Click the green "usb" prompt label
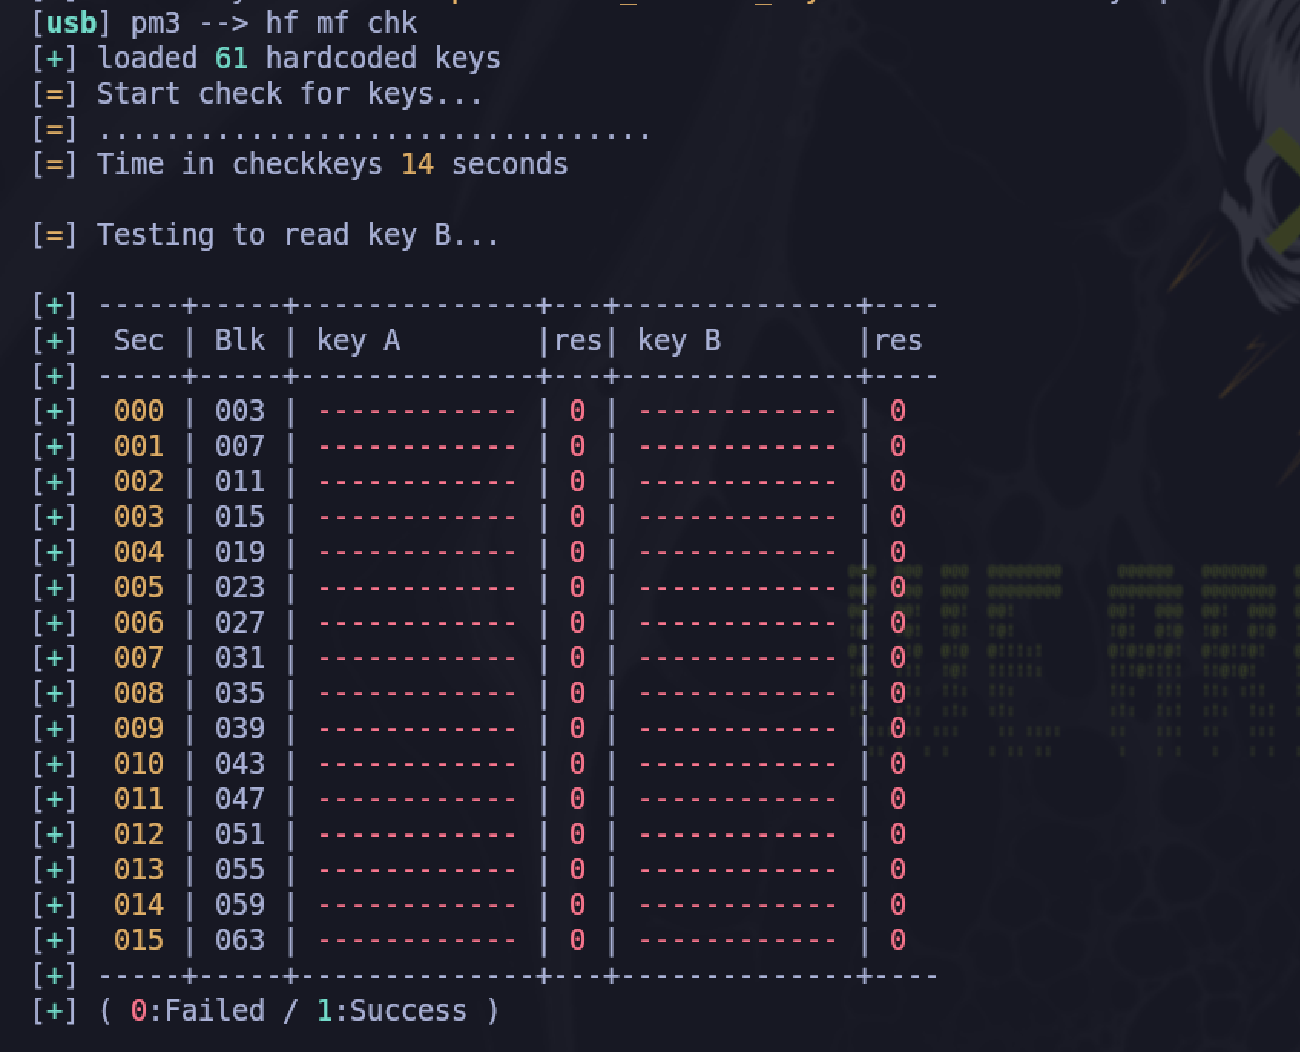 [71, 23]
